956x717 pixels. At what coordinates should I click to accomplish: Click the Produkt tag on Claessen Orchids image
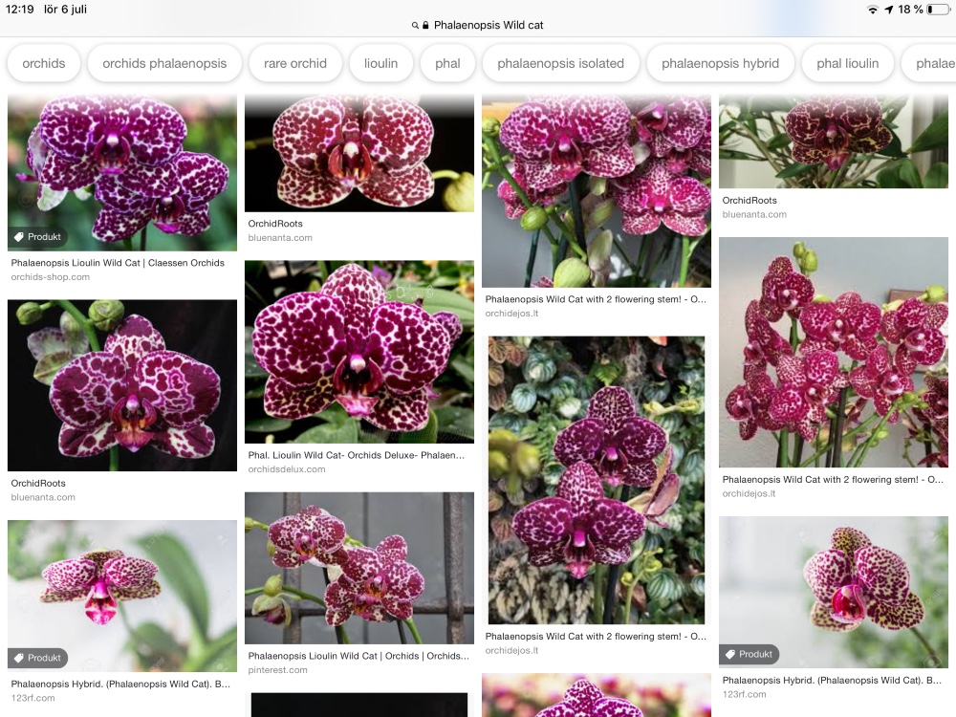[38, 237]
